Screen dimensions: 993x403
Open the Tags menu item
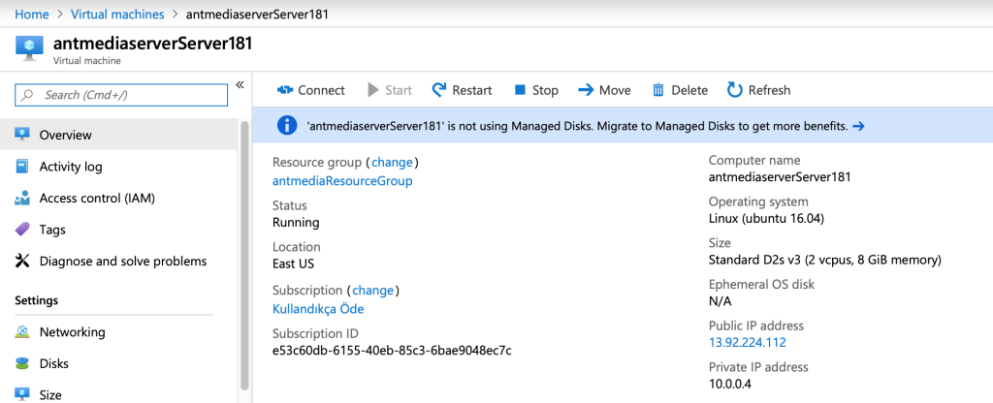click(119, 230)
